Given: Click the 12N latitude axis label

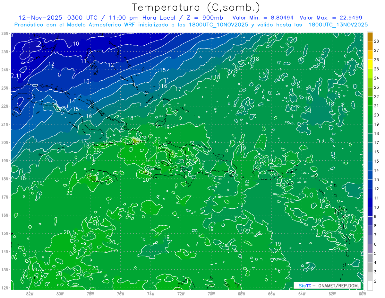Looking at the screenshot, I should pos(5,288).
